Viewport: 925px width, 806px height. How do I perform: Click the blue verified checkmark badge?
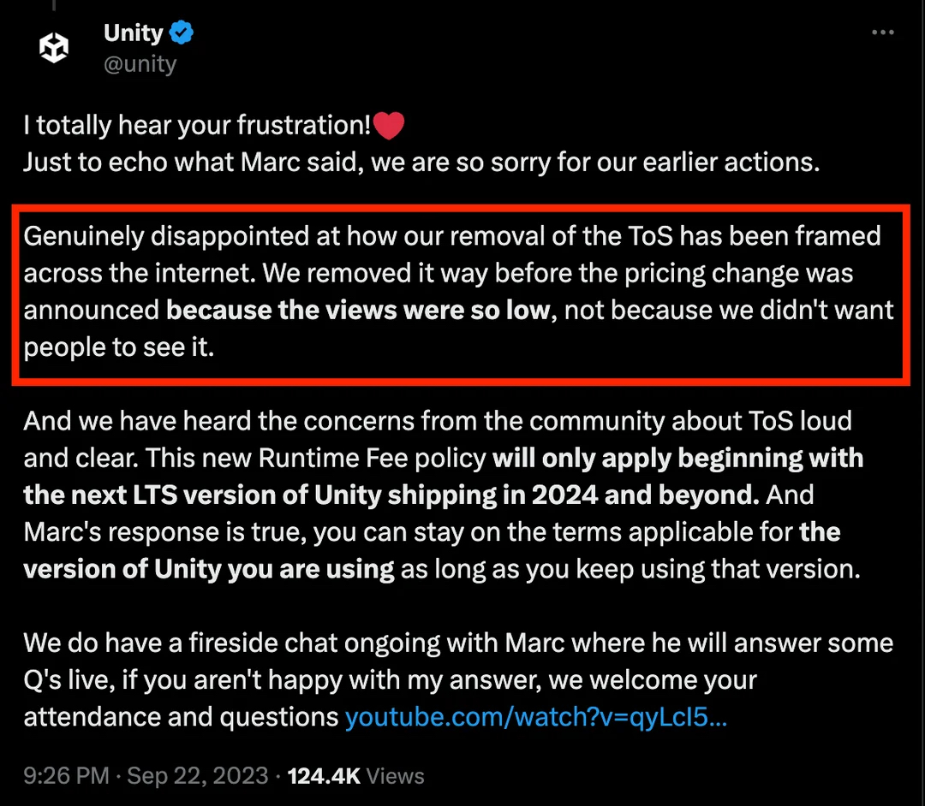(x=181, y=33)
